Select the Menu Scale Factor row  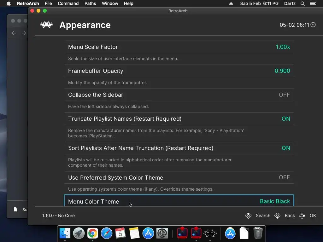[x=179, y=47]
